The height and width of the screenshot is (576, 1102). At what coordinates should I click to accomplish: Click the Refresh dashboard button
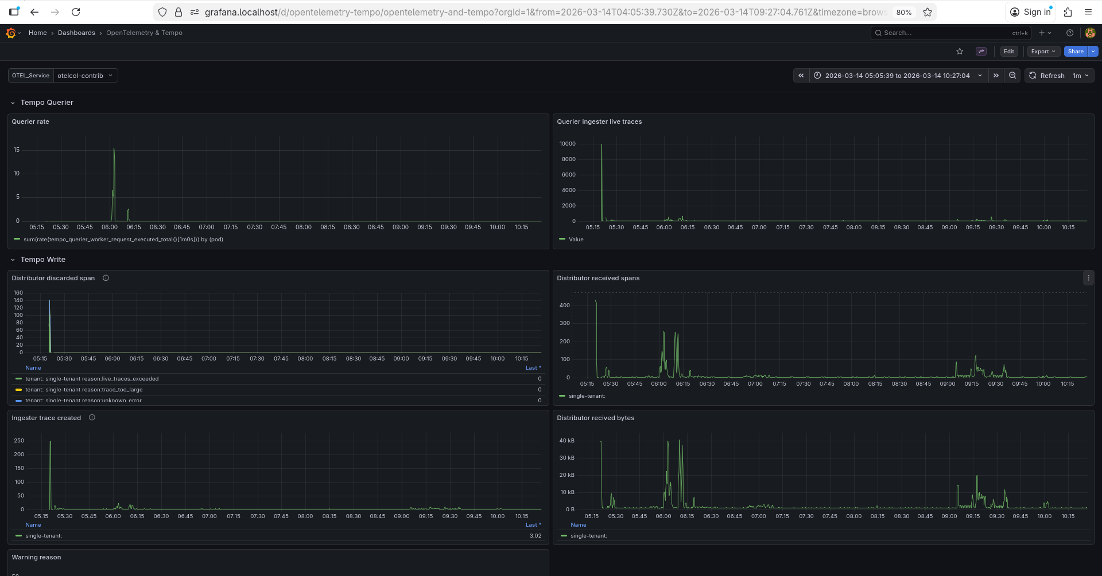[x=1047, y=76]
